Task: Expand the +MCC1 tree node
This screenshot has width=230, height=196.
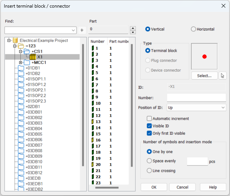Action: 20,62
